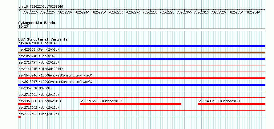The image size is (274, 129).
Task: Select the thick red bar of esv3643246
Action: pyautogui.click(x=142, y=78)
